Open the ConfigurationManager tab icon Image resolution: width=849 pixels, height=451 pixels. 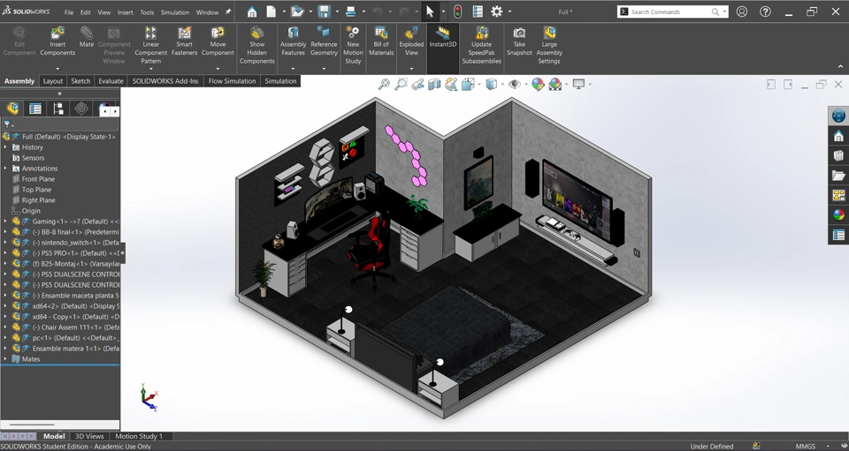pos(58,109)
